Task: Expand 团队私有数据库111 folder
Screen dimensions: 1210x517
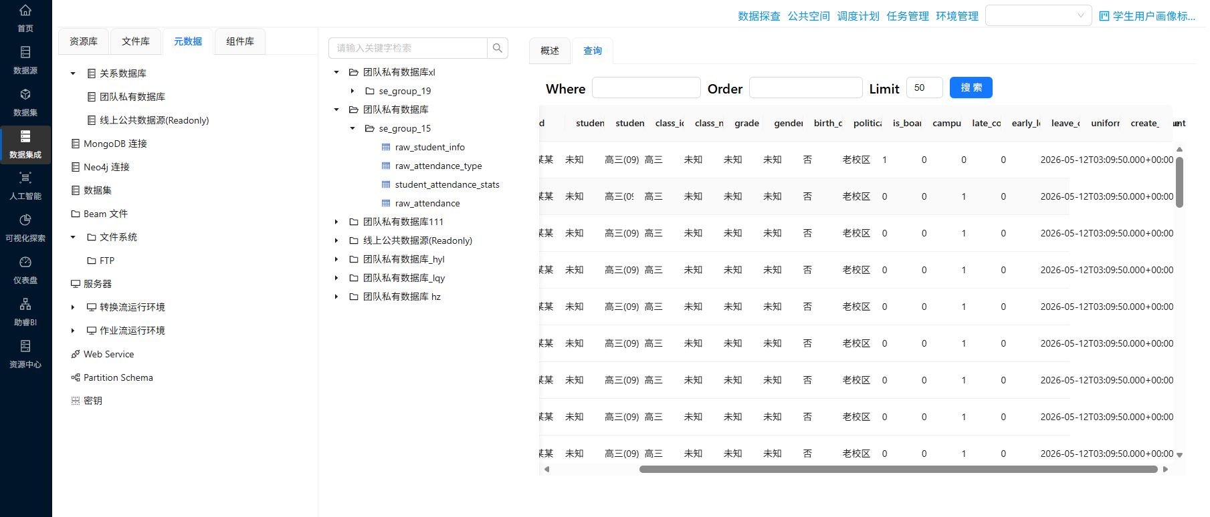Action: (x=336, y=222)
